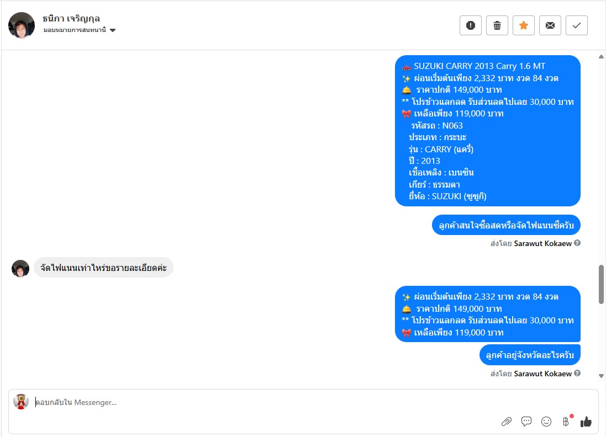Open the Baht payment request icon
Image resolution: width=606 pixels, height=437 pixels.
pyautogui.click(x=566, y=422)
